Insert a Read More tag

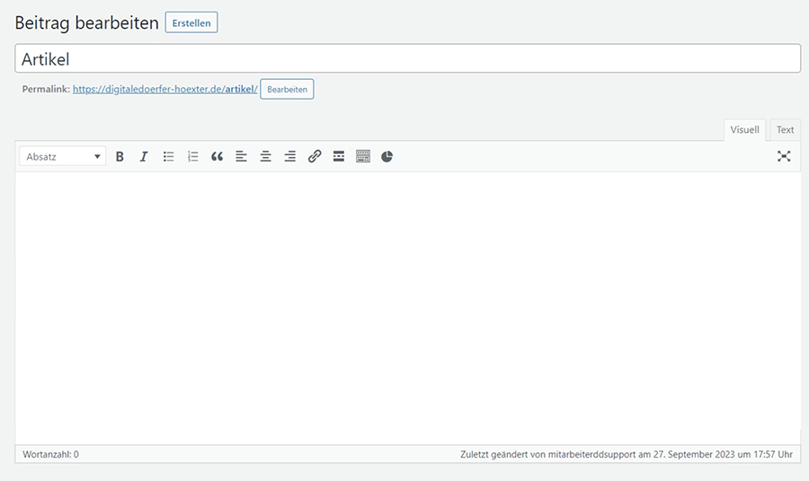tap(339, 156)
